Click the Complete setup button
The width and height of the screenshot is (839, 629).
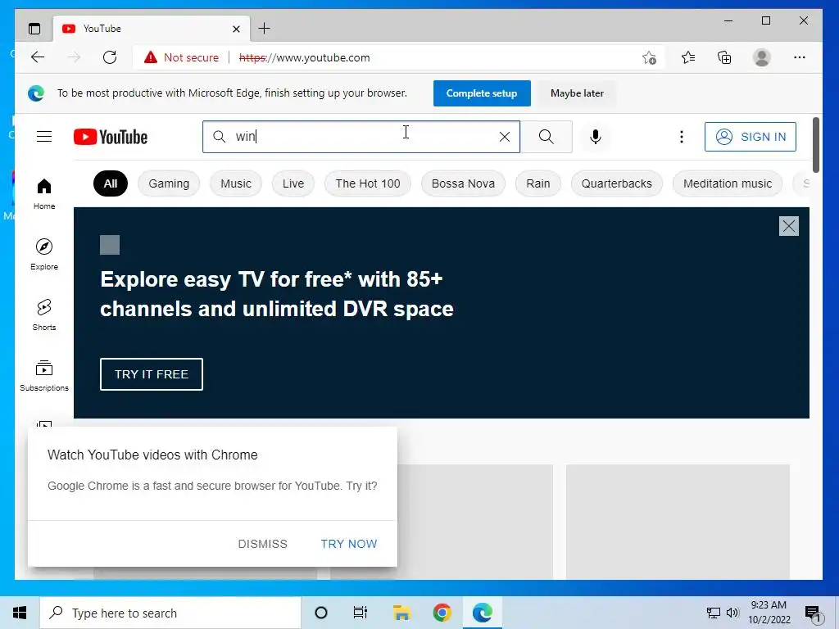coord(482,93)
